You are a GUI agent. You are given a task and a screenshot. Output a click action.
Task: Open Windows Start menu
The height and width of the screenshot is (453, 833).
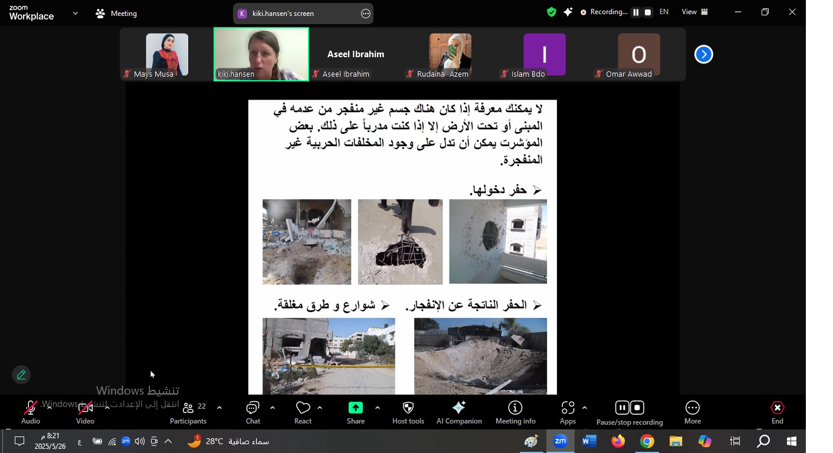pyautogui.click(x=792, y=441)
